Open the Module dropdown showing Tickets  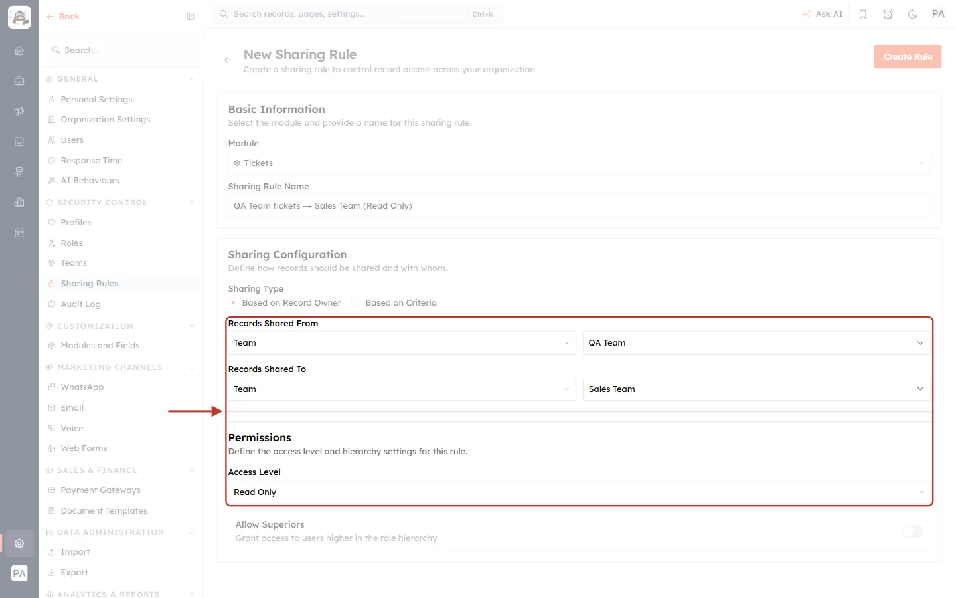pos(579,163)
